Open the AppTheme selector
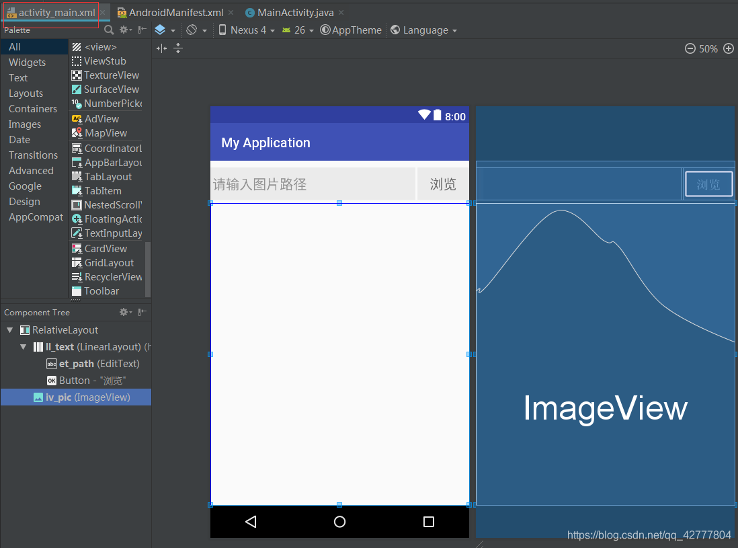Image resolution: width=738 pixels, height=548 pixels. click(351, 30)
